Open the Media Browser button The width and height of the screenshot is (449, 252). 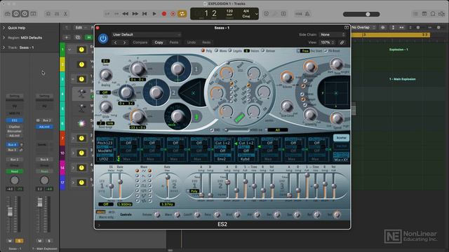point(441,14)
